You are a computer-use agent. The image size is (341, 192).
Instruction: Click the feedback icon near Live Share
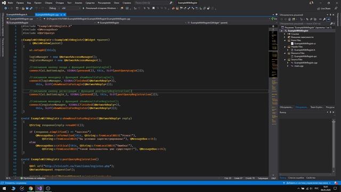click(336, 9)
